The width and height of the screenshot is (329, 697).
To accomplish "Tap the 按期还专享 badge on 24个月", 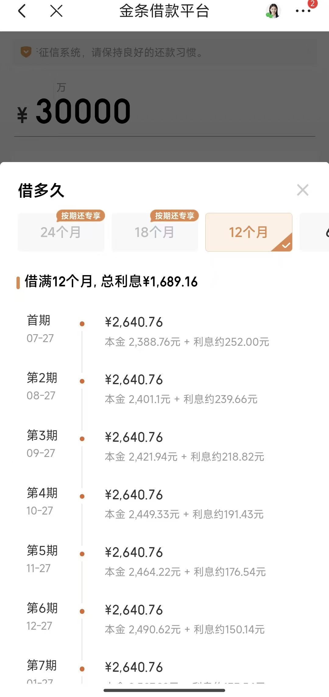I will [x=81, y=216].
